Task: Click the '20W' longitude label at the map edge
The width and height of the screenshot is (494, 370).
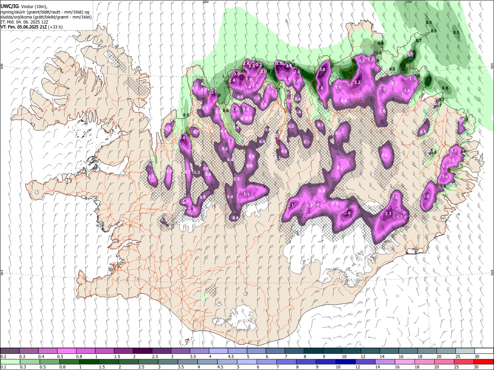Action: click(205, 2)
